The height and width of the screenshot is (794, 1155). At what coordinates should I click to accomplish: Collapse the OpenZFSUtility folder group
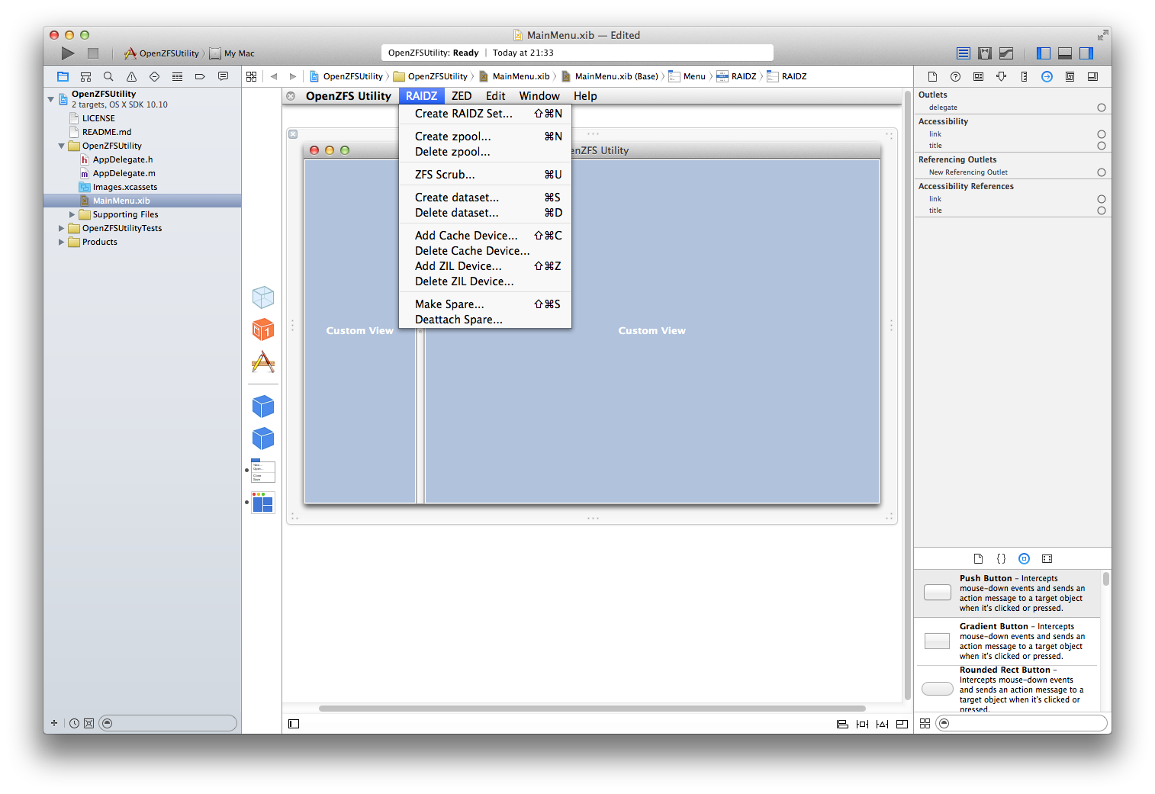pos(62,146)
